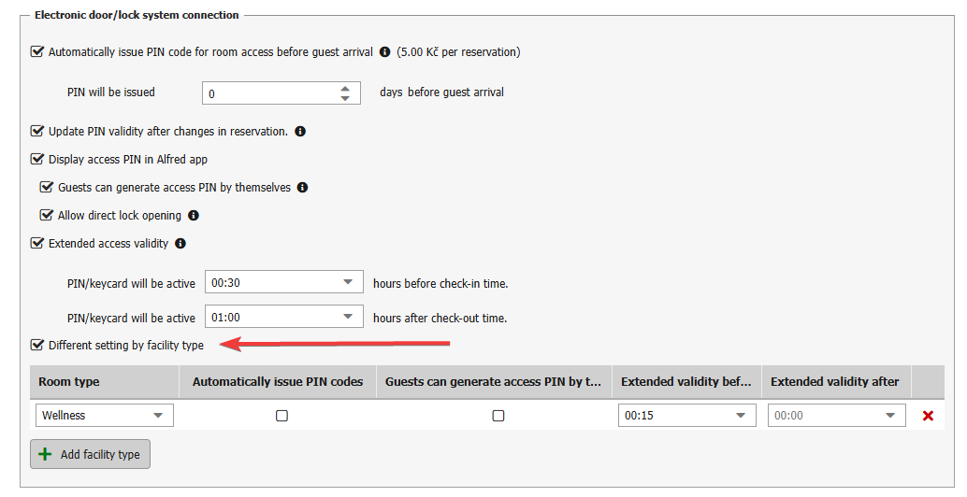Open Wellness extended validity before dropdown
The image size is (967, 497).
741,416
